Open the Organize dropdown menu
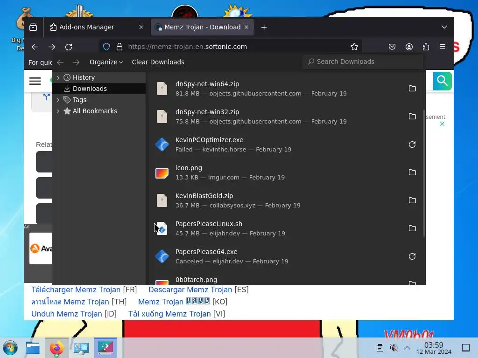The height and width of the screenshot is (358, 478). 106,62
